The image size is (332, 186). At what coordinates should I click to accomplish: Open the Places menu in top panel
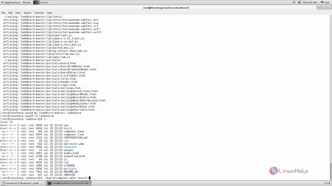[26, 3]
